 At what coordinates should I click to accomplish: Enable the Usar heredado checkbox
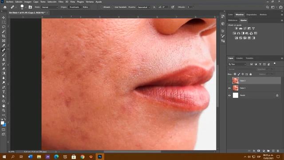[113, 7]
